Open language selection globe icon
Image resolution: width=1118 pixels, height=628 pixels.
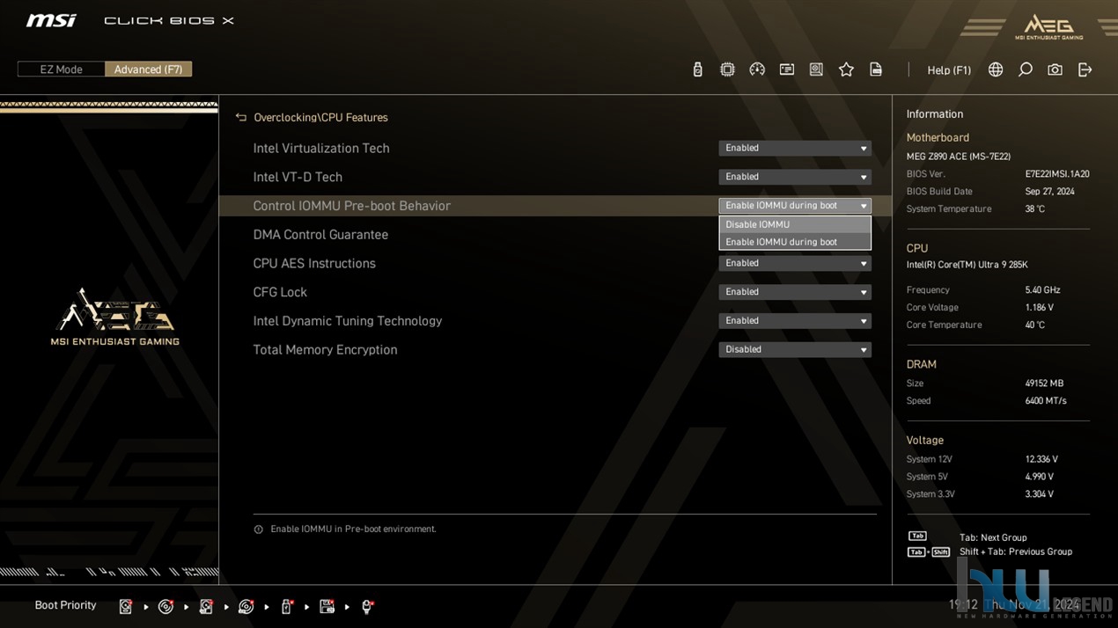pyautogui.click(x=996, y=69)
